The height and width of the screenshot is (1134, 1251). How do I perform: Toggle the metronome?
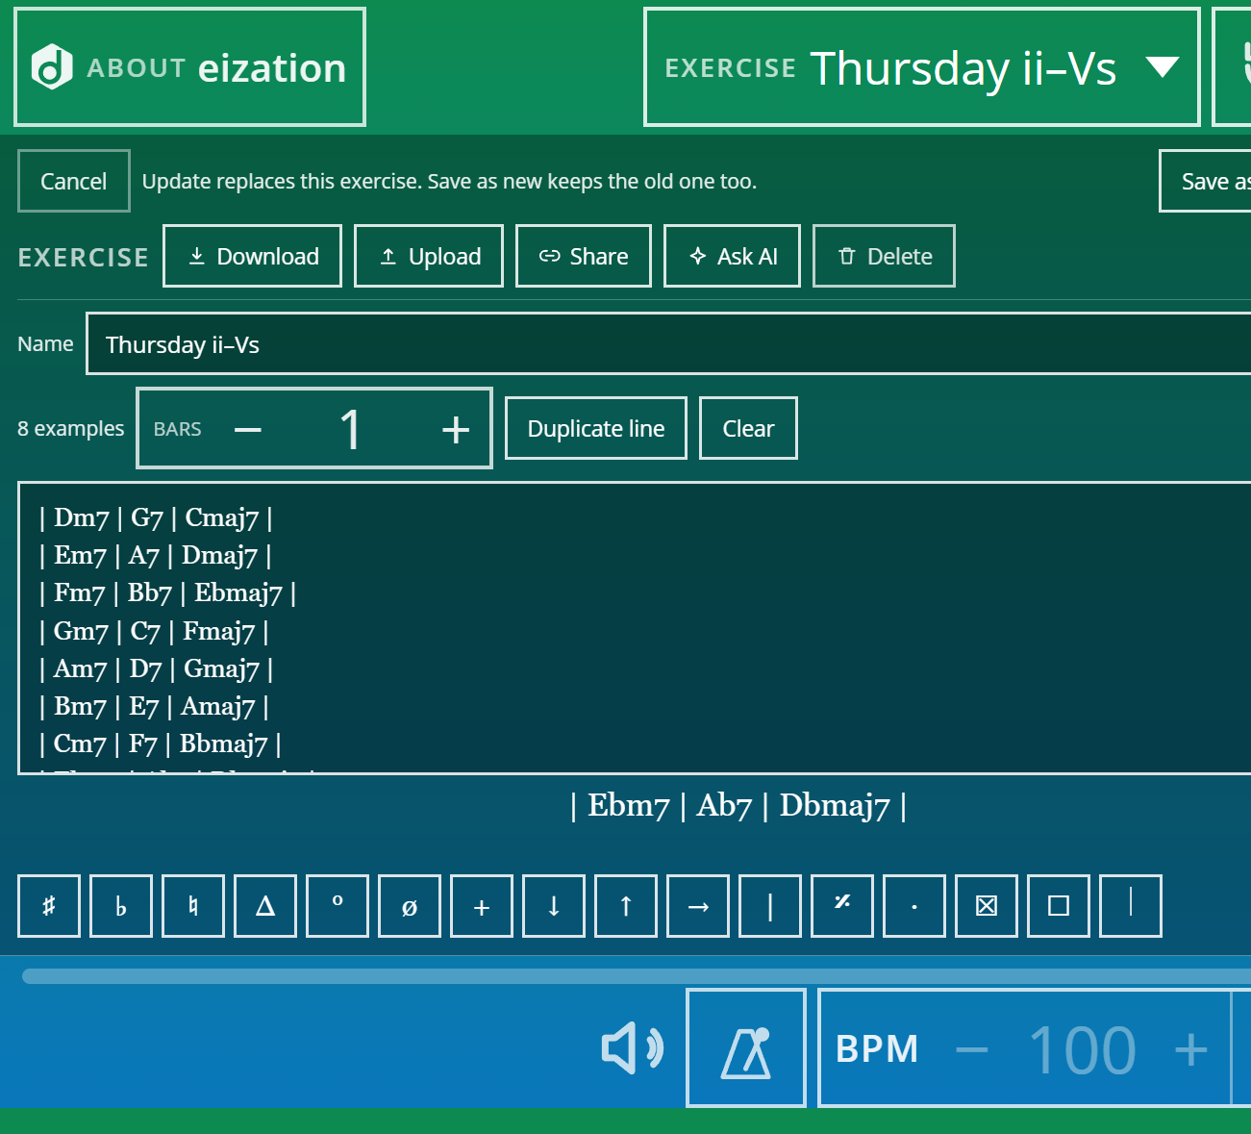click(x=746, y=1047)
